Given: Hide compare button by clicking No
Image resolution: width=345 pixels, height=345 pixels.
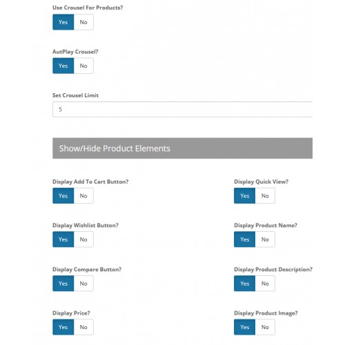Looking at the screenshot, I should pos(83,284).
